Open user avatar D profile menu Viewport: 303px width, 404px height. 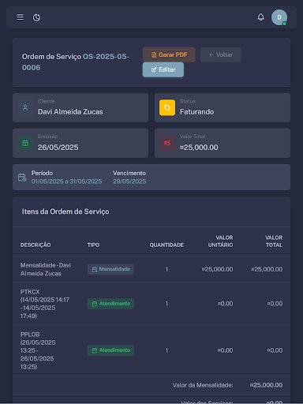(279, 17)
